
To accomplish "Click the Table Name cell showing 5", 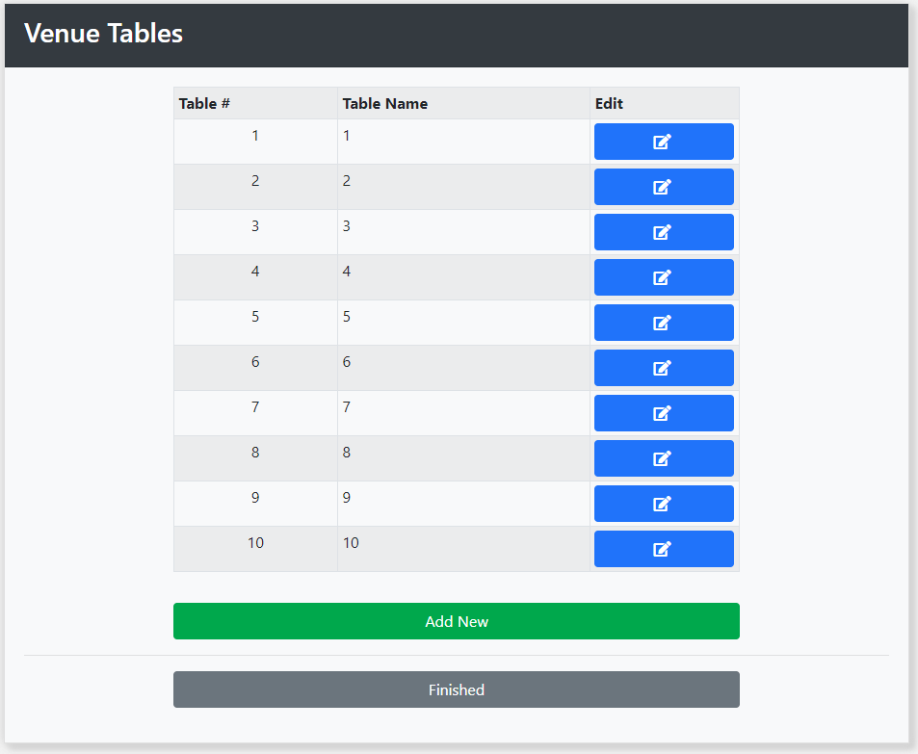I will [x=463, y=323].
